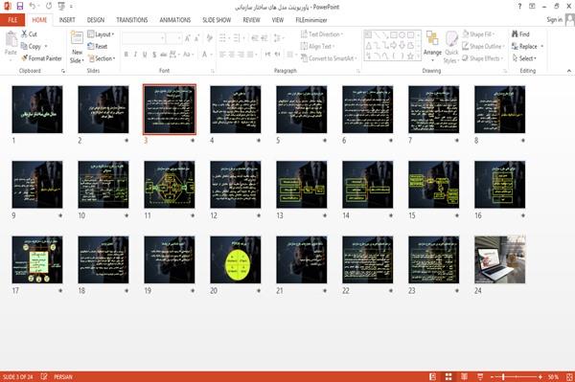Open the Arrange tool
575x382 pixels.
pyautogui.click(x=432, y=46)
